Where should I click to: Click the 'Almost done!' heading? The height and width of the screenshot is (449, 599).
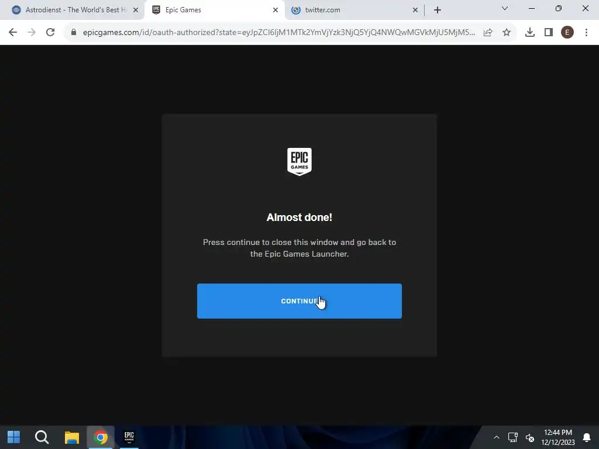[299, 217]
